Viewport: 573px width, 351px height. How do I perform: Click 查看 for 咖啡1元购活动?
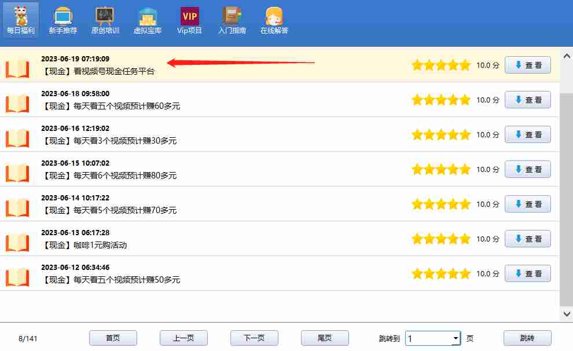pos(528,239)
